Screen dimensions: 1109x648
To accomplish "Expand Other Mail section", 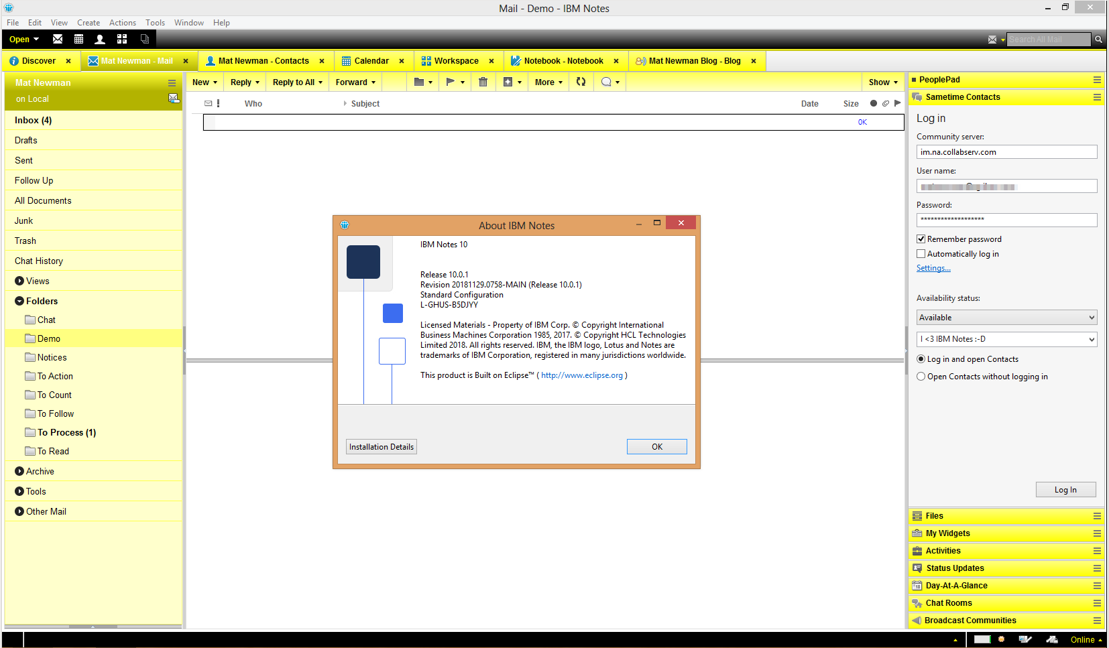I will pos(19,511).
